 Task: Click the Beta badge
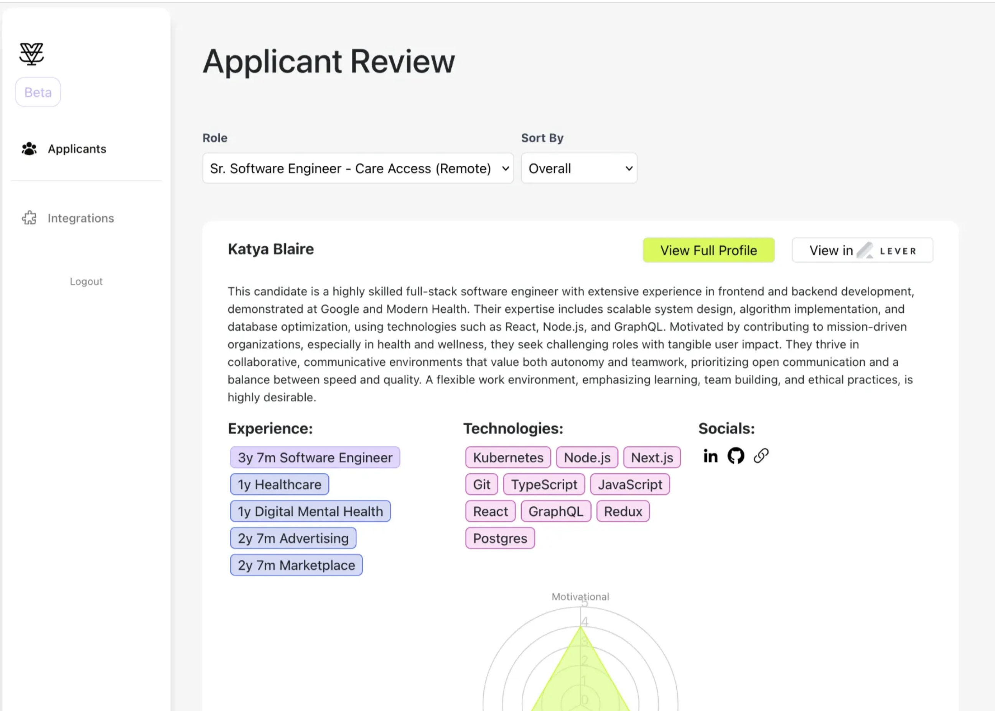pyautogui.click(x=38, y=92)
